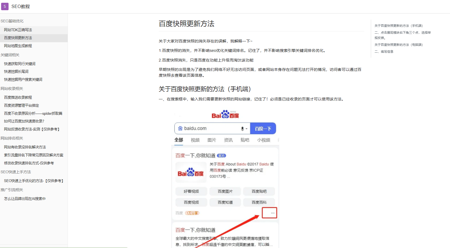Jump to 二、填写信息 in outline
Viewport: 450px width, 248px height.
click(384, 52)
